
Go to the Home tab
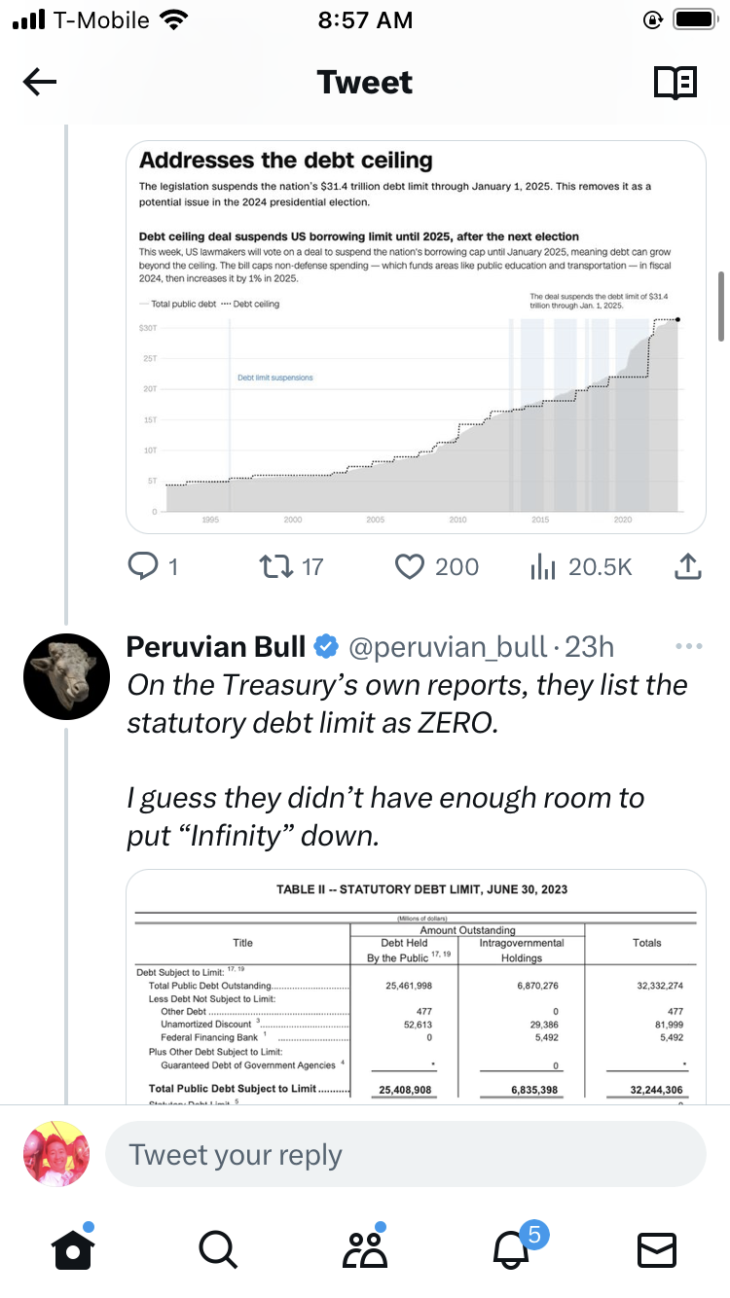click(x=72, y=1249)
